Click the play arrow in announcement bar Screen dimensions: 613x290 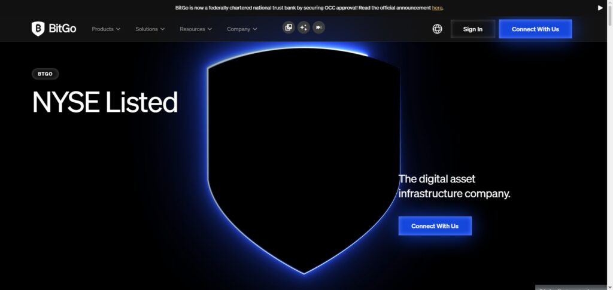pos(600,8)
